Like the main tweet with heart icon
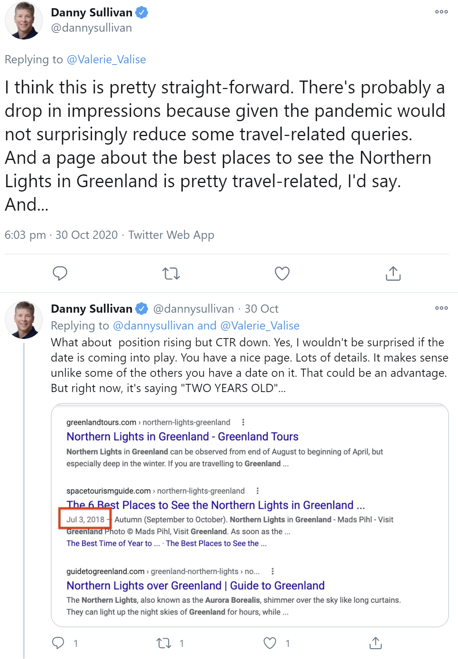Image resolution: width=458 pixels, height=659 pixels. tap(282, 273)
